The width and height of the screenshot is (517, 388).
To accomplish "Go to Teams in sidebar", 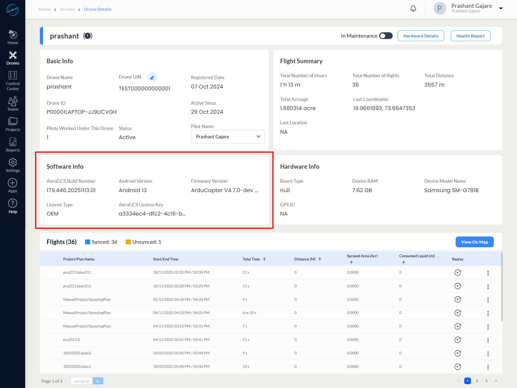I will coord(13,104).
